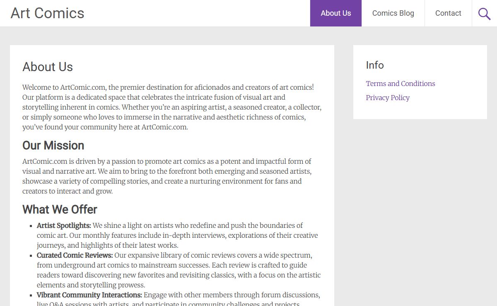Viewport: 497px width, 306px height.
Task: Click the Curated Comic Reviews description text
Action: [x=179, y=270]
